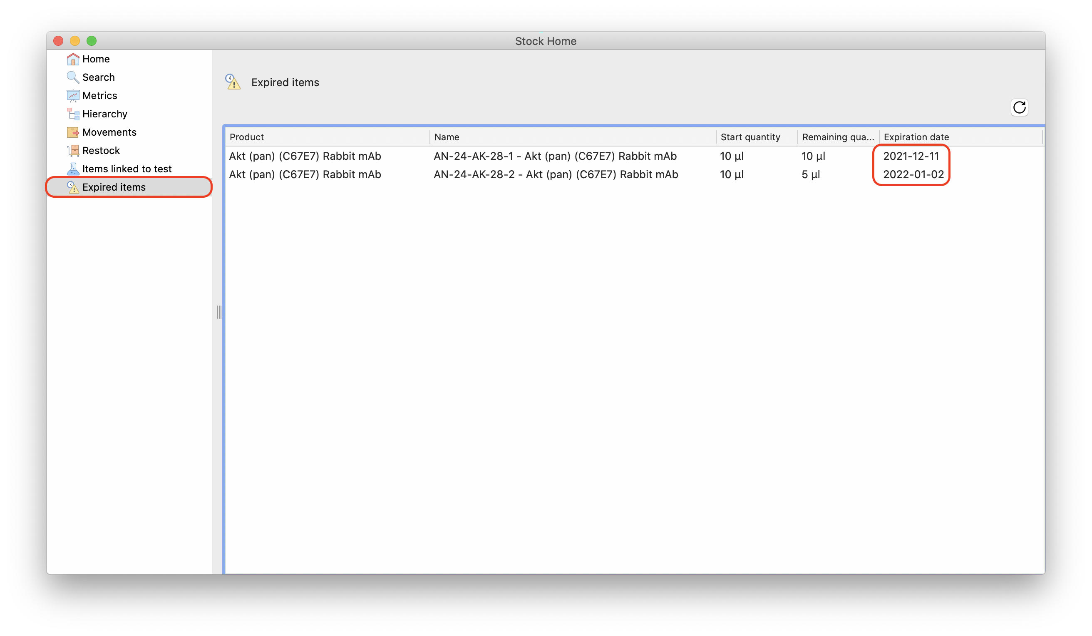
Task: Click the Expired items warning icon in sidebar
Action: tap(73, 187)
